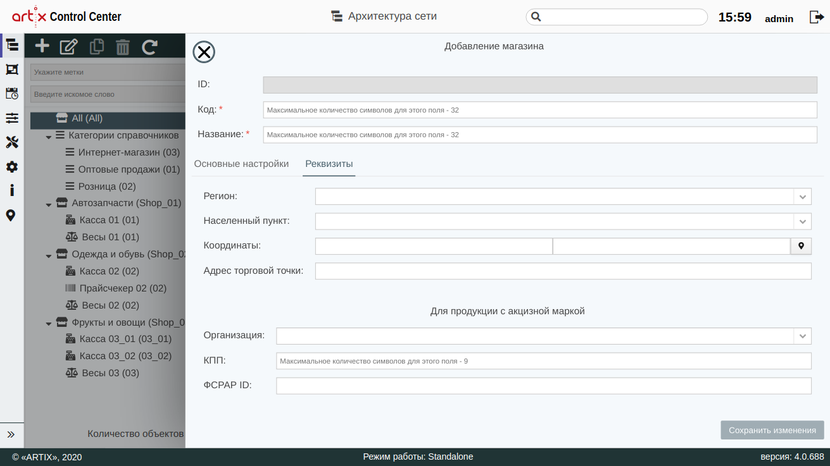The image size is (830, 466).
Task: Click the Архитектура сети header icon
Action: tap(337, 16)
